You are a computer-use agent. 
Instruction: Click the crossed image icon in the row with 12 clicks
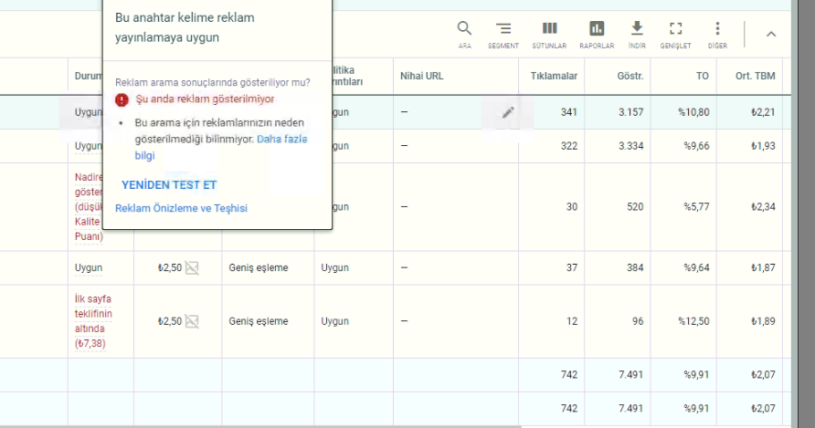[192, 321]
